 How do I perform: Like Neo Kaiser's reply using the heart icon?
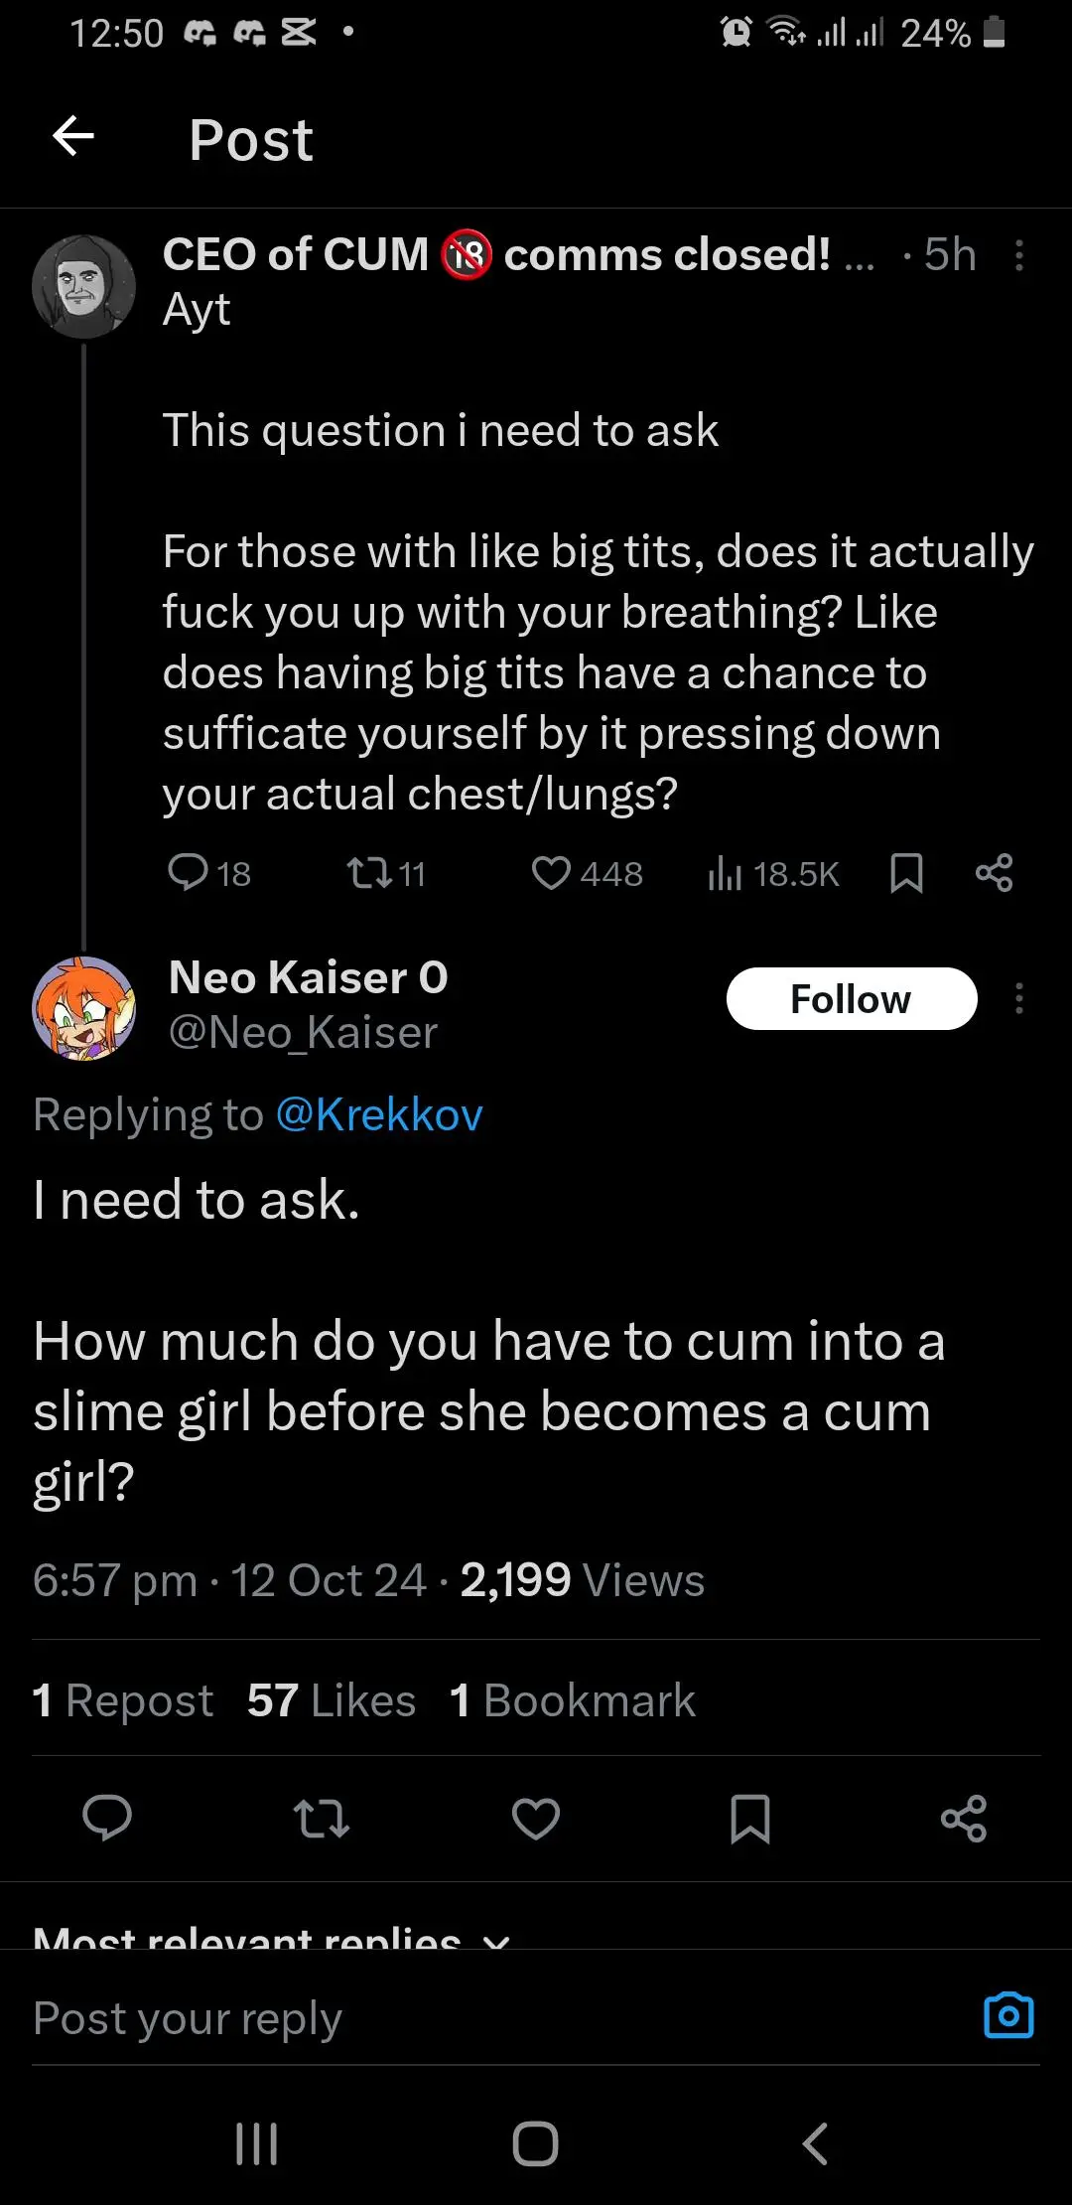(535, 1818)
